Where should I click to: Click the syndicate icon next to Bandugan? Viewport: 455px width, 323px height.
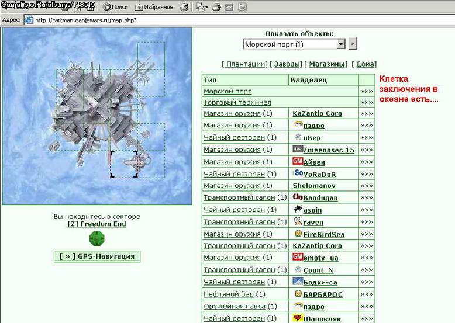click(298, 197)
